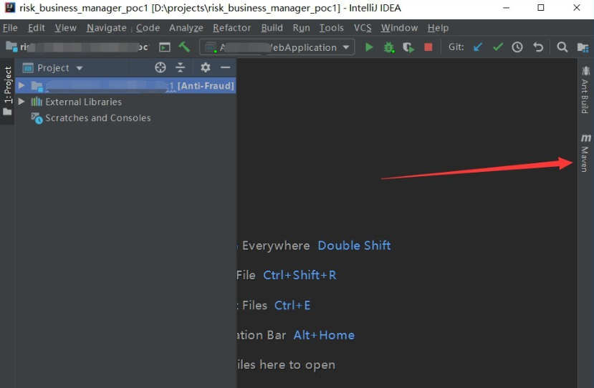Expand External Libraries node

point(21,102)
